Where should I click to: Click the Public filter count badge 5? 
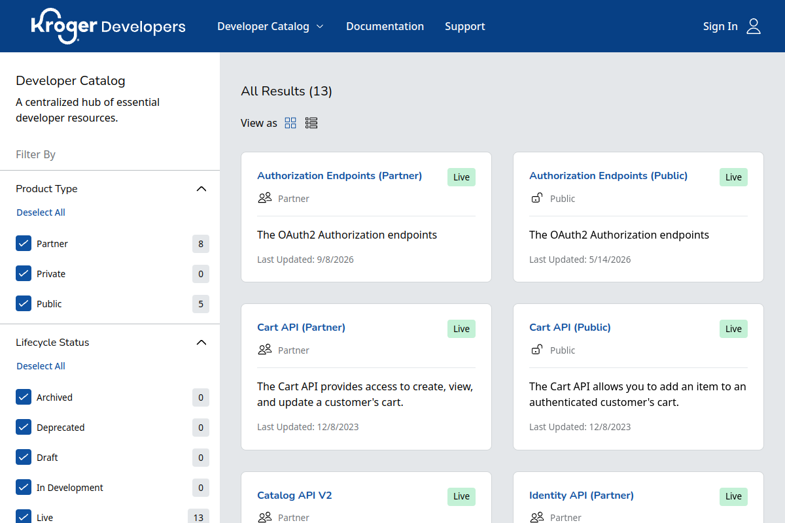click(201, 304)
